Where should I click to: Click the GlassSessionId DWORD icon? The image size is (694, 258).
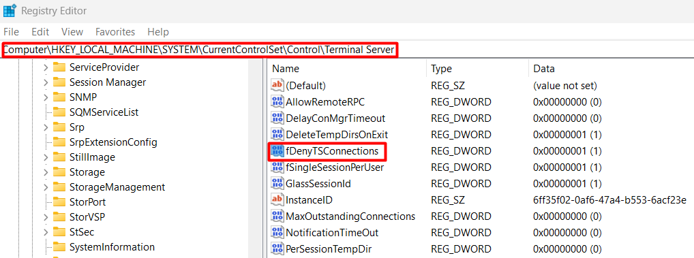pyautogui.click(x=277, y=184)
